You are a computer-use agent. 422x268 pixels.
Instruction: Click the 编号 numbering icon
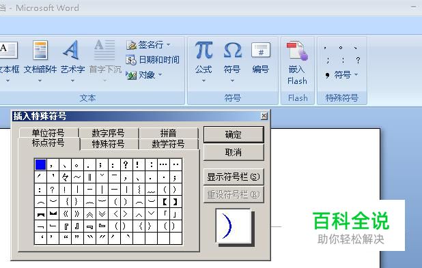[x=261, y=50]
